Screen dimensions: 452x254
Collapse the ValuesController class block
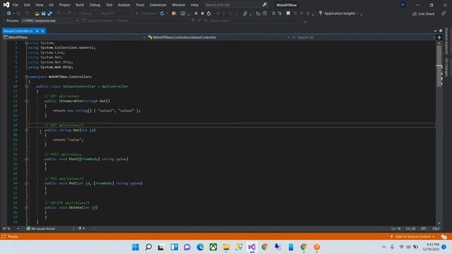pyautogui.click(x=27, y=86)
